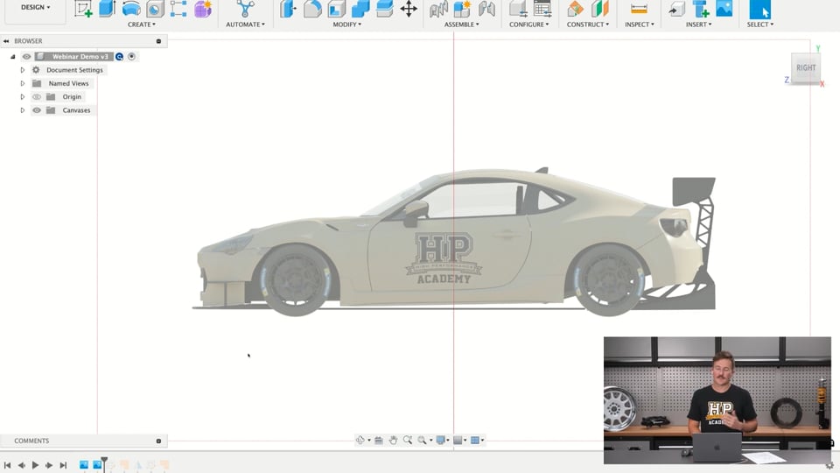This screenshot has width=840, height=473.
Task: Collapse the Browser panel with the arrows
Action: tap(6, 41)
